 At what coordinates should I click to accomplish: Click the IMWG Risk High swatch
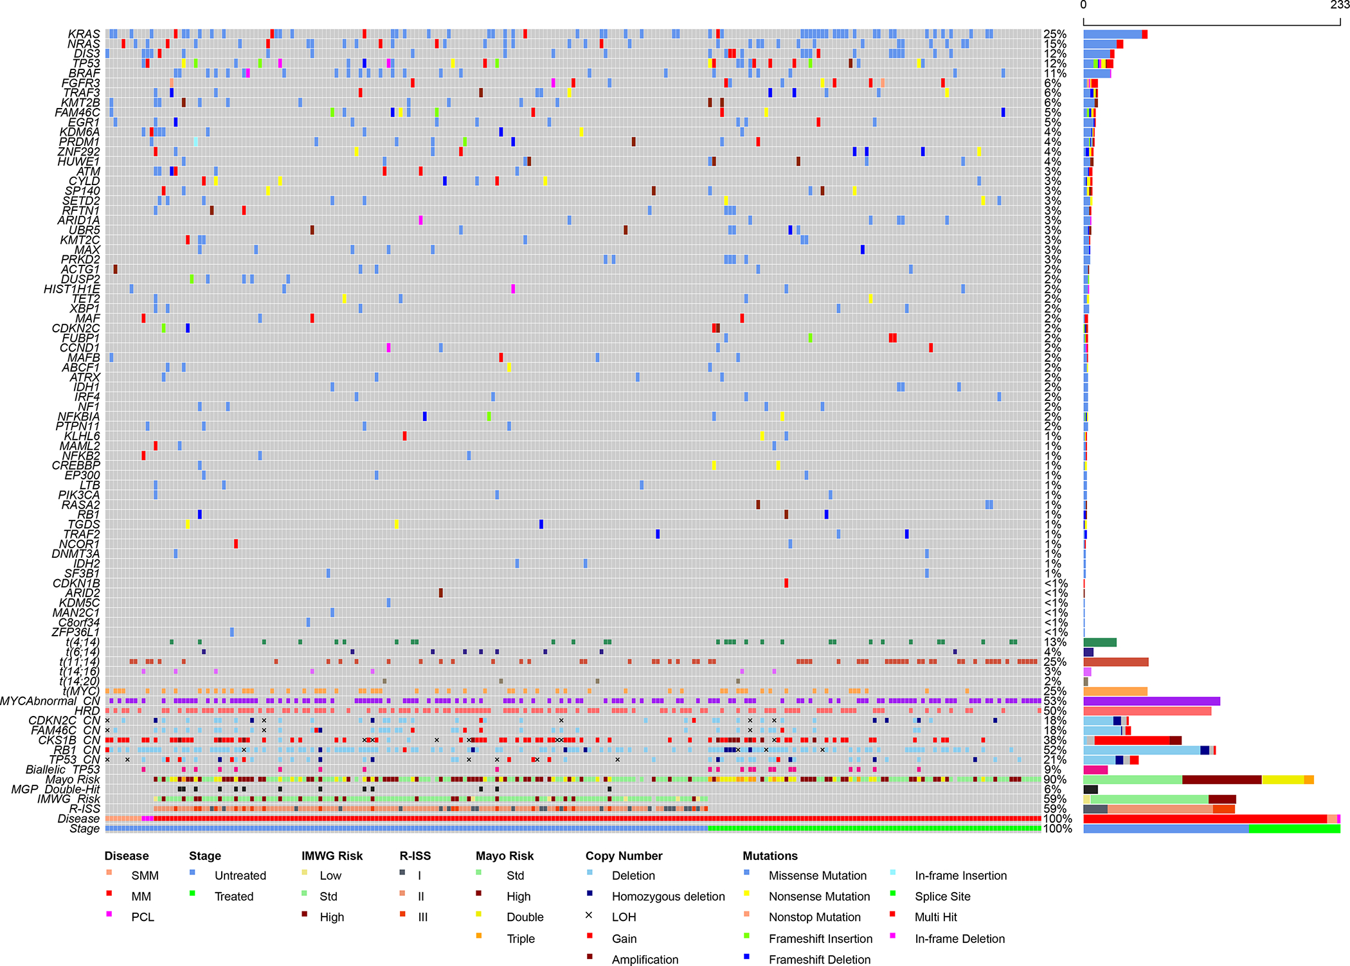[304, 914]
